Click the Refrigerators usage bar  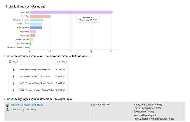32,32
